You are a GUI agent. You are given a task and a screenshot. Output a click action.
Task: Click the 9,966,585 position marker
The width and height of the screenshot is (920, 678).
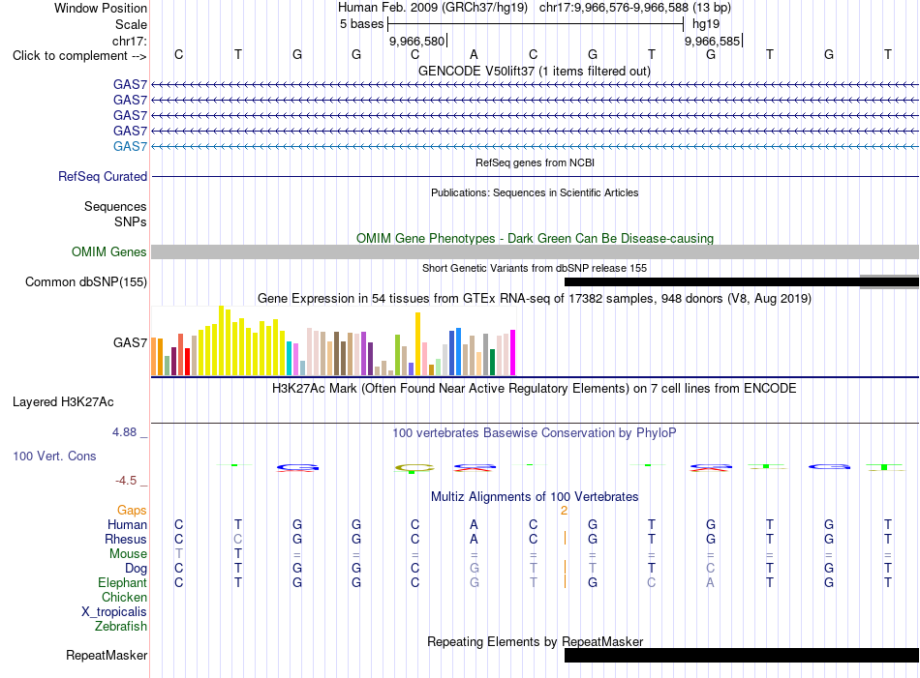[x=713, y=41]
